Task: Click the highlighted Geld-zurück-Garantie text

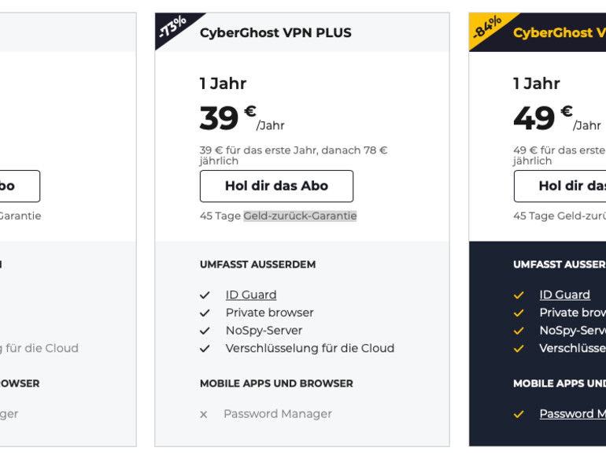Action: [x=300, y=216]
